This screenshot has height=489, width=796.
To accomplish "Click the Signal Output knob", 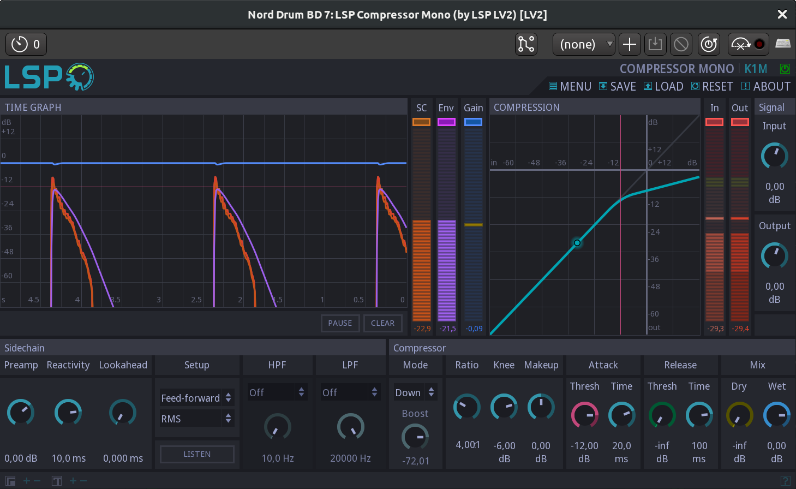I will tap(775, 256).
